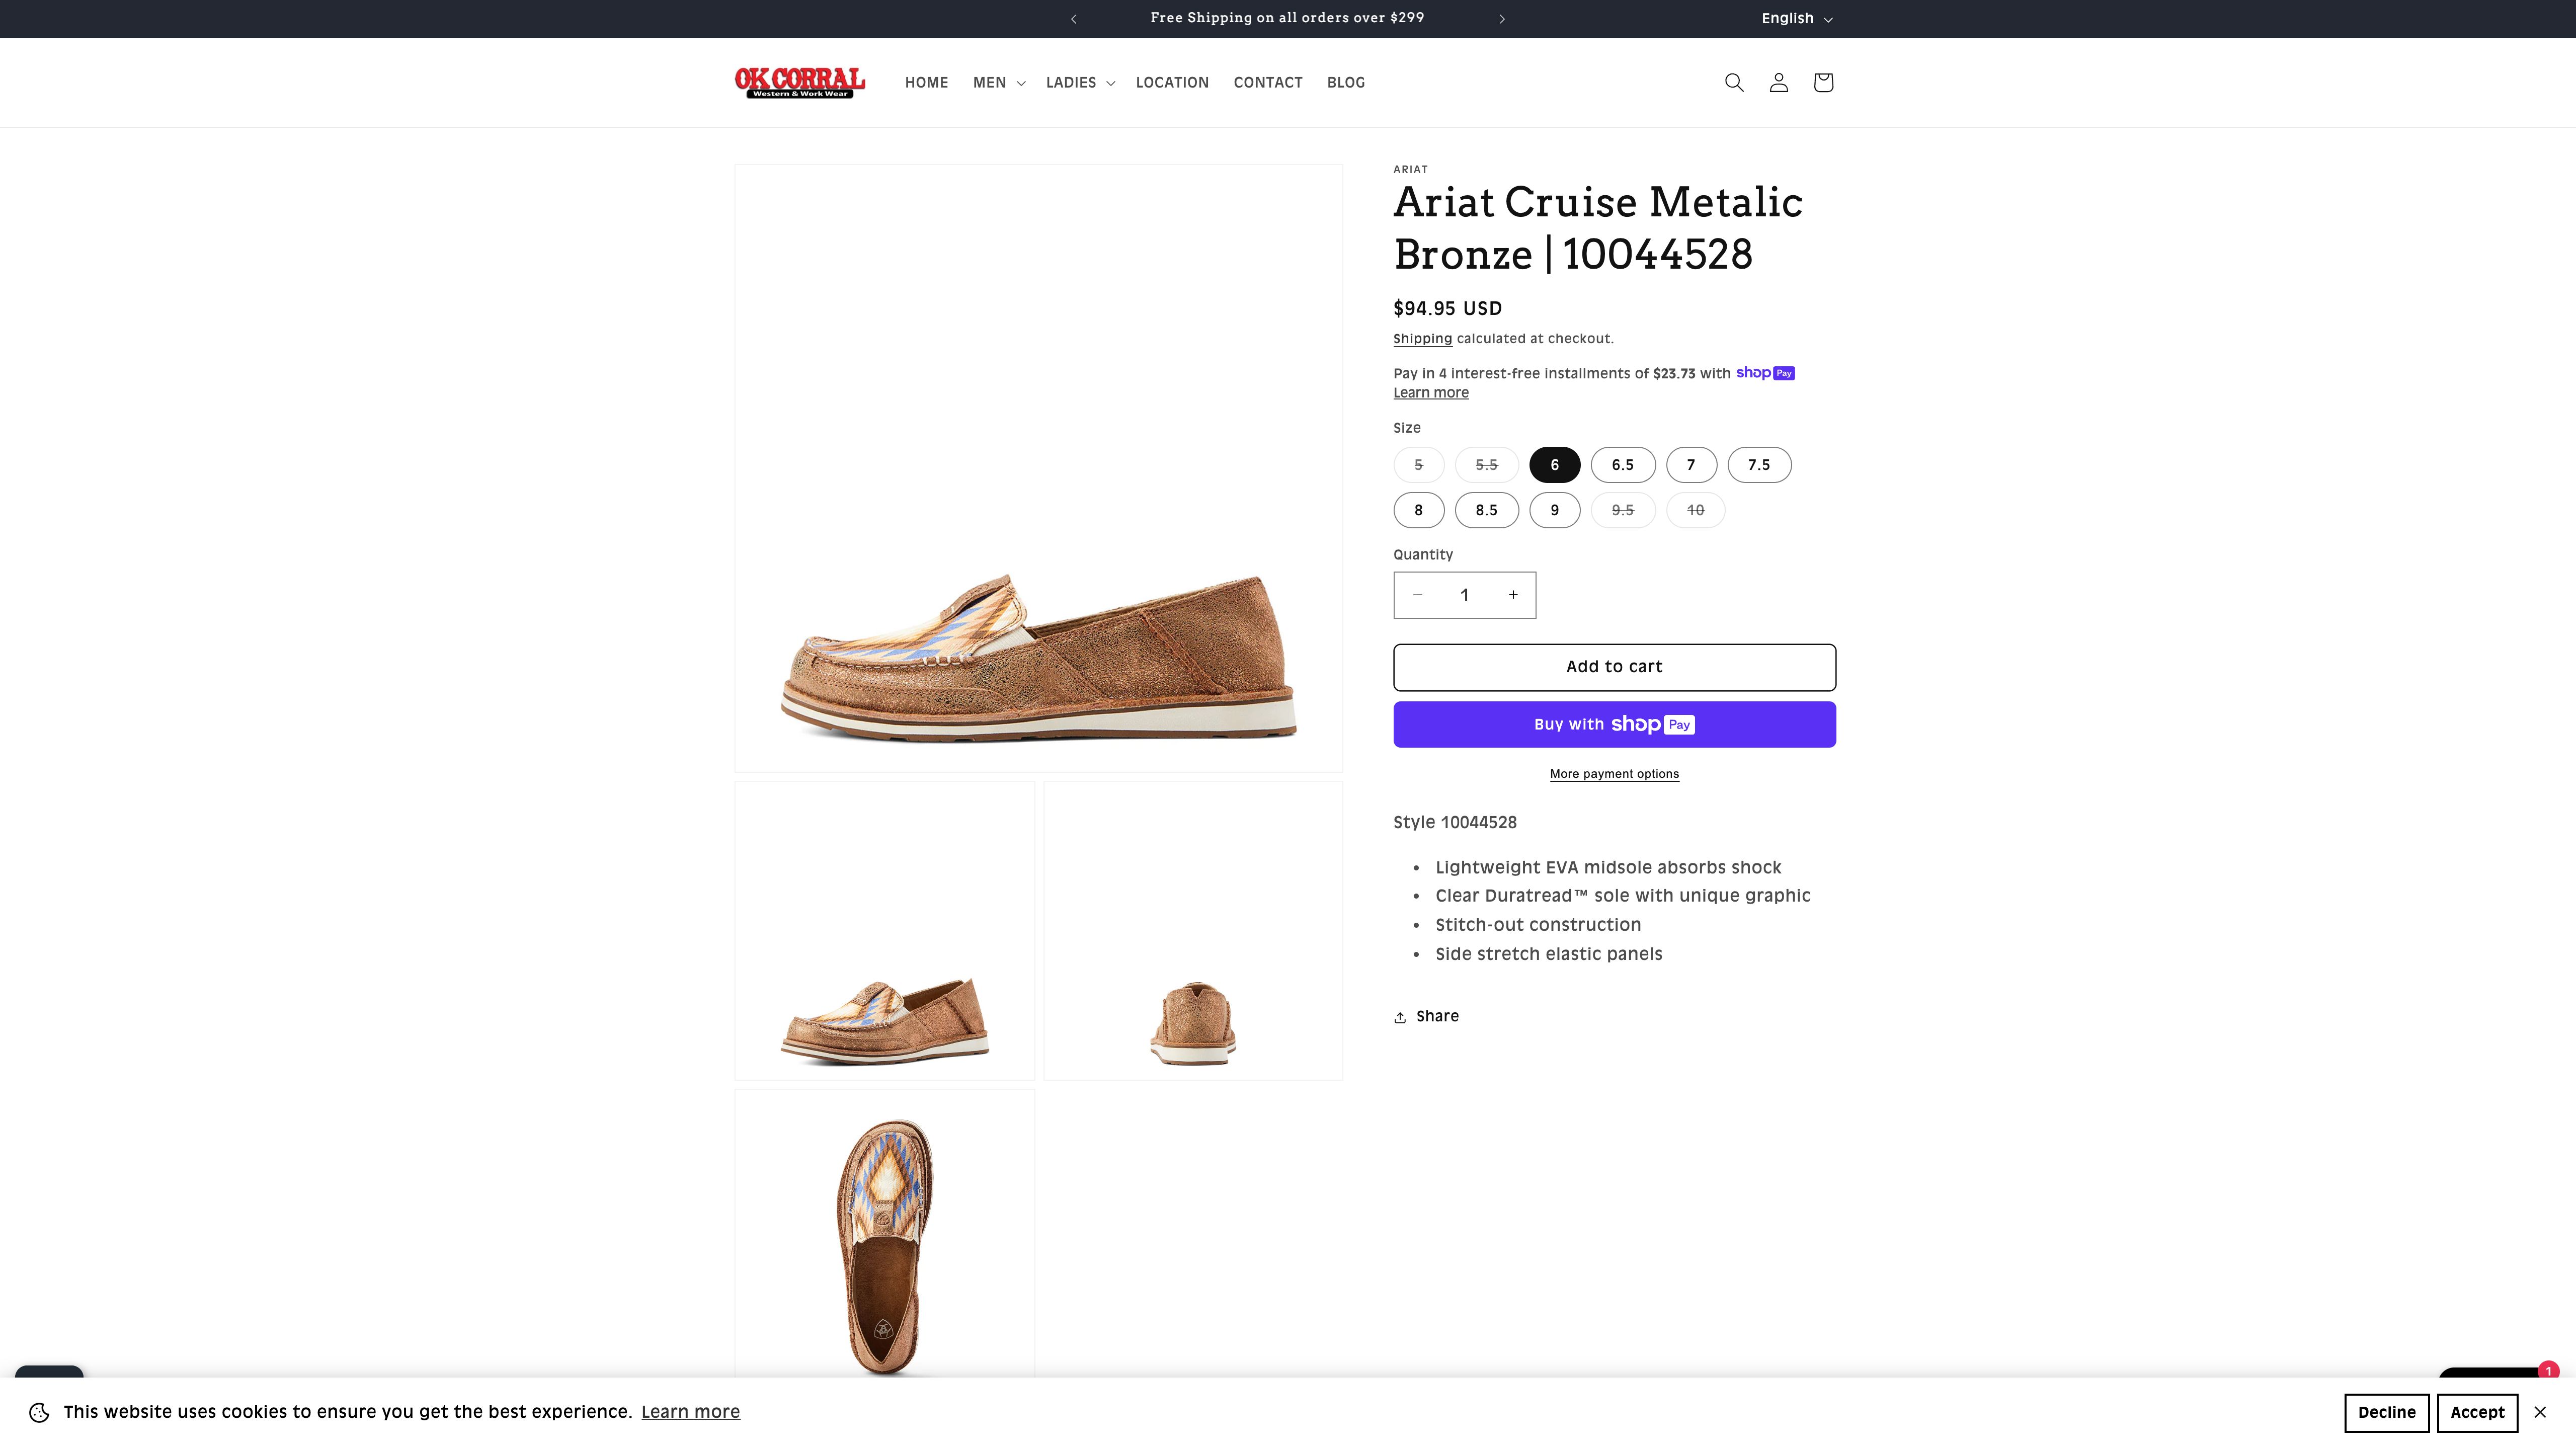Choose size 8 option

pos(1418,510)
